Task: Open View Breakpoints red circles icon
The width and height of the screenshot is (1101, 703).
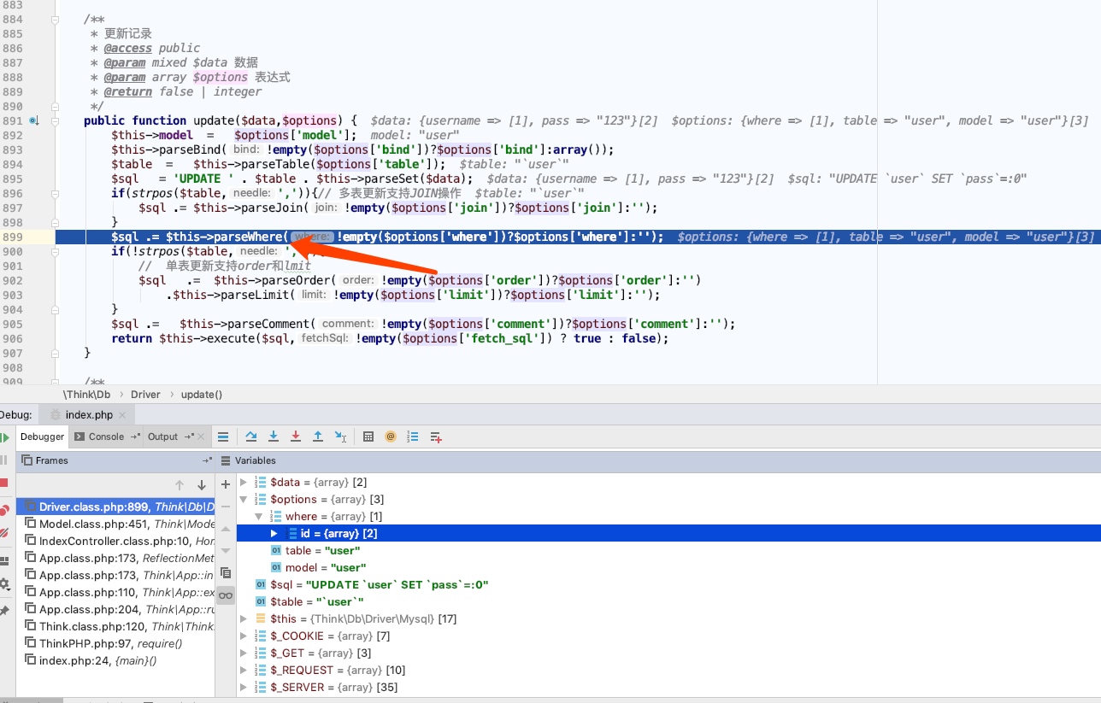Action: point(4,510)
